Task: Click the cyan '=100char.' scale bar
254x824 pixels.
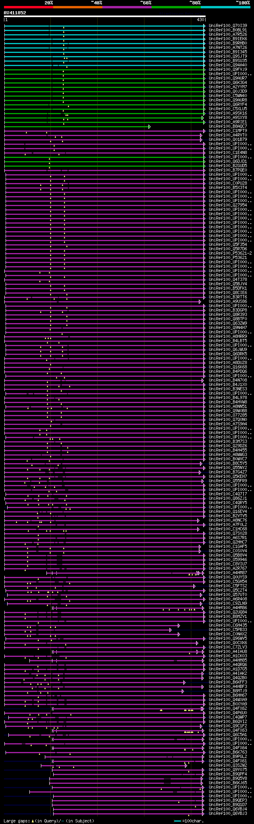Action: point(177,821)
